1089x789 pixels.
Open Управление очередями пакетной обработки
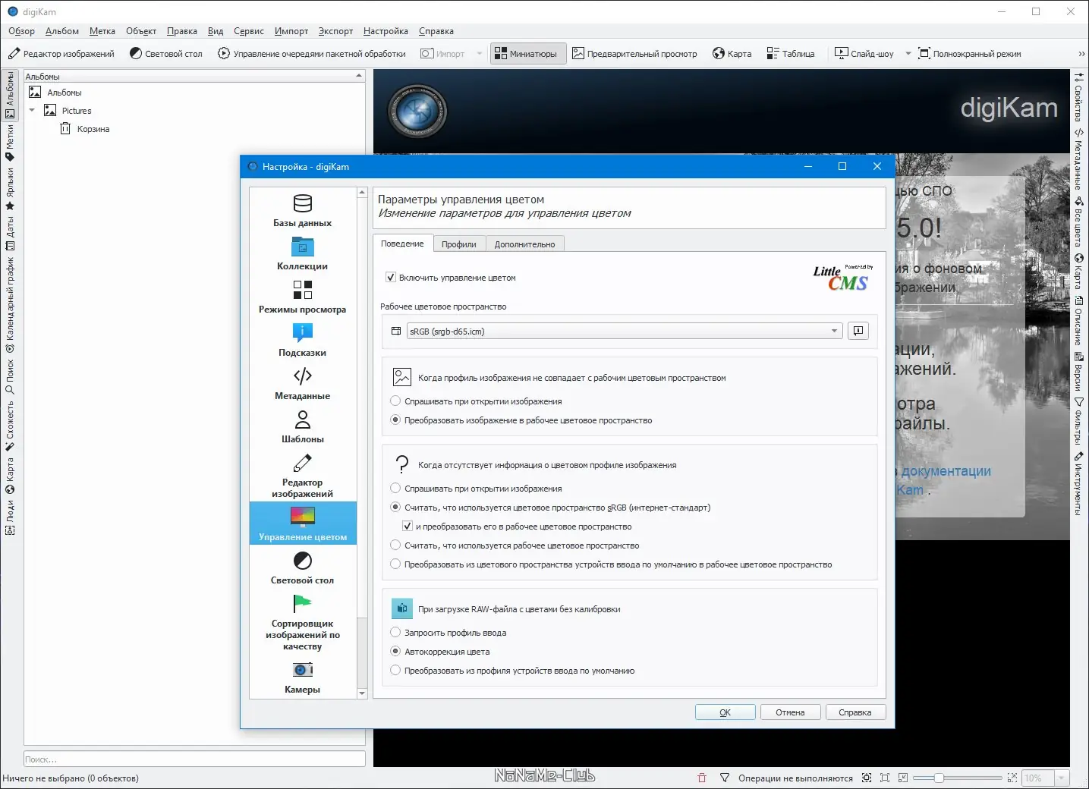pyautogui.click(x=312, y=54)
